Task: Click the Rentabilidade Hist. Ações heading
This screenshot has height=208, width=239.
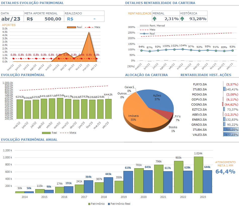Action: tap(206, 75)
